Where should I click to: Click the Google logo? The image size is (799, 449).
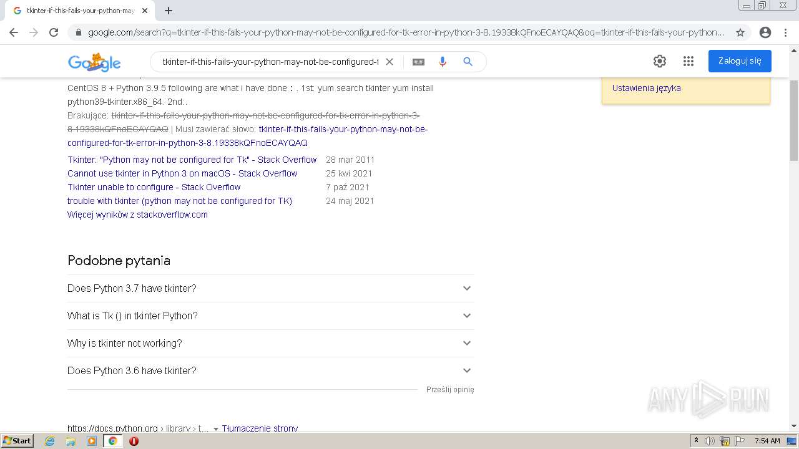[94, 62]
